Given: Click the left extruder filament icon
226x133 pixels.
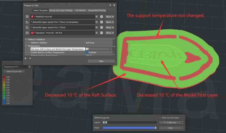Looking at the screenshot, I should click(x=27, y=22).
